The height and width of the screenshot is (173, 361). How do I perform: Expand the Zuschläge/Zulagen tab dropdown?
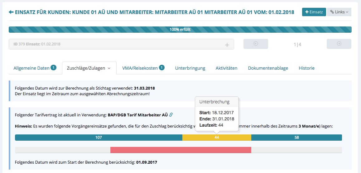coord(109,68)
